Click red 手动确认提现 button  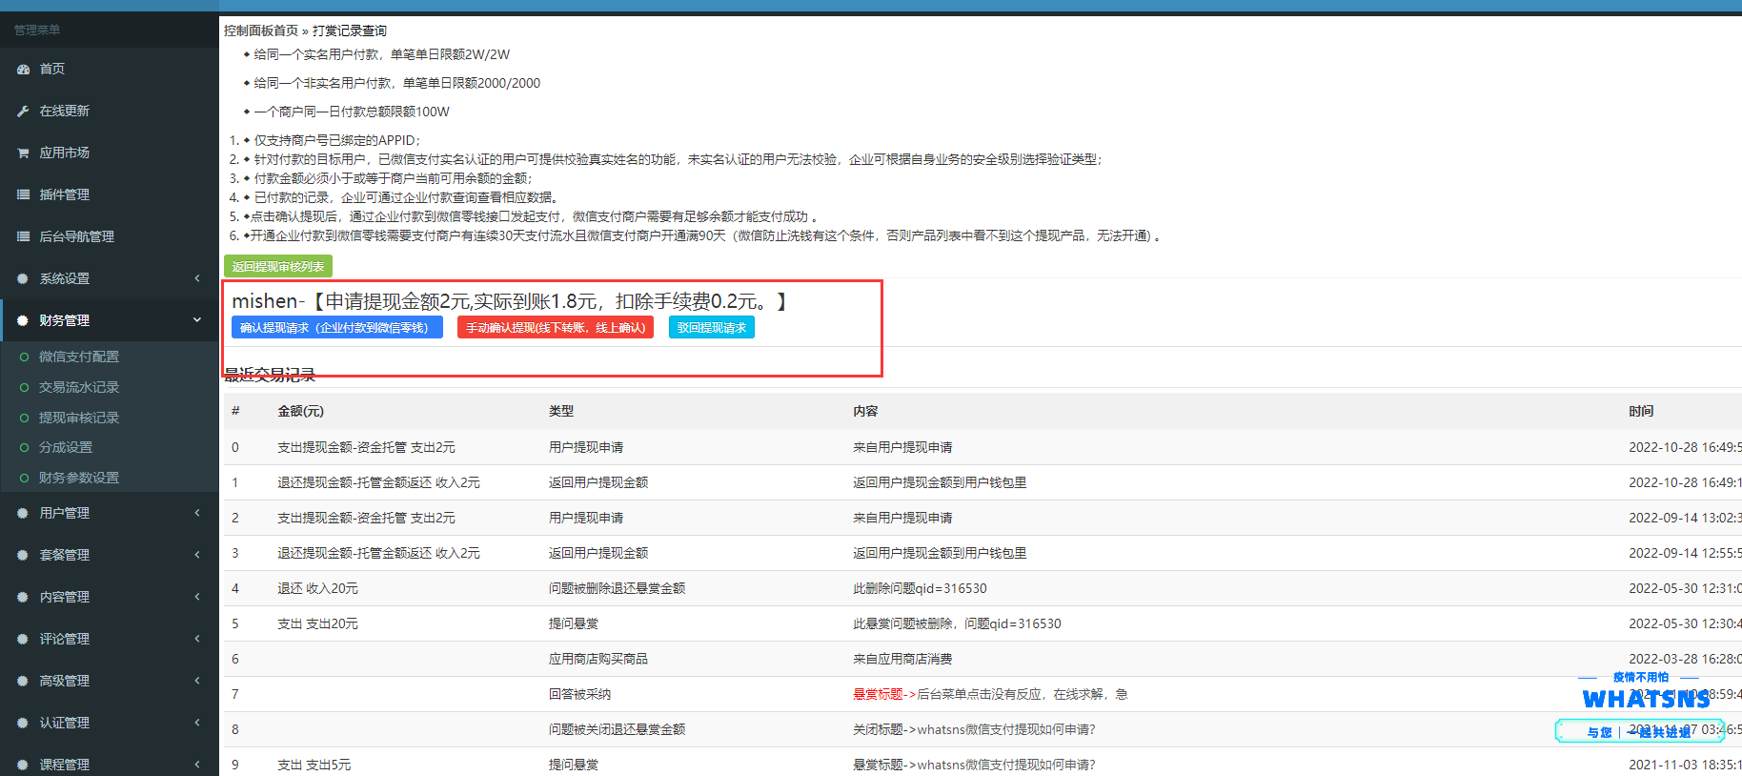556,327
